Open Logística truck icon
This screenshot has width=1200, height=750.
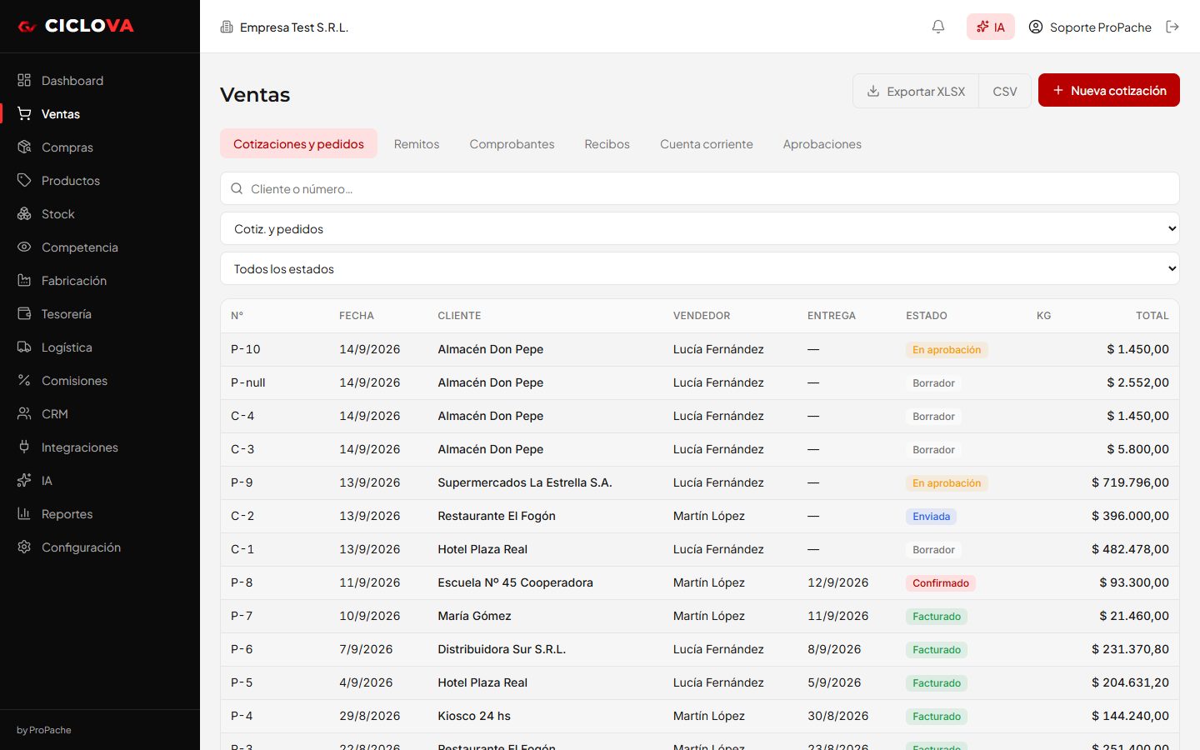24,347
